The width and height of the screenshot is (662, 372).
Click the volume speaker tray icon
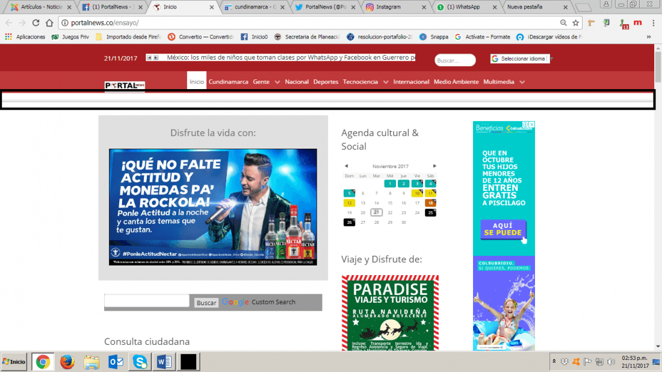click(610, 362)
